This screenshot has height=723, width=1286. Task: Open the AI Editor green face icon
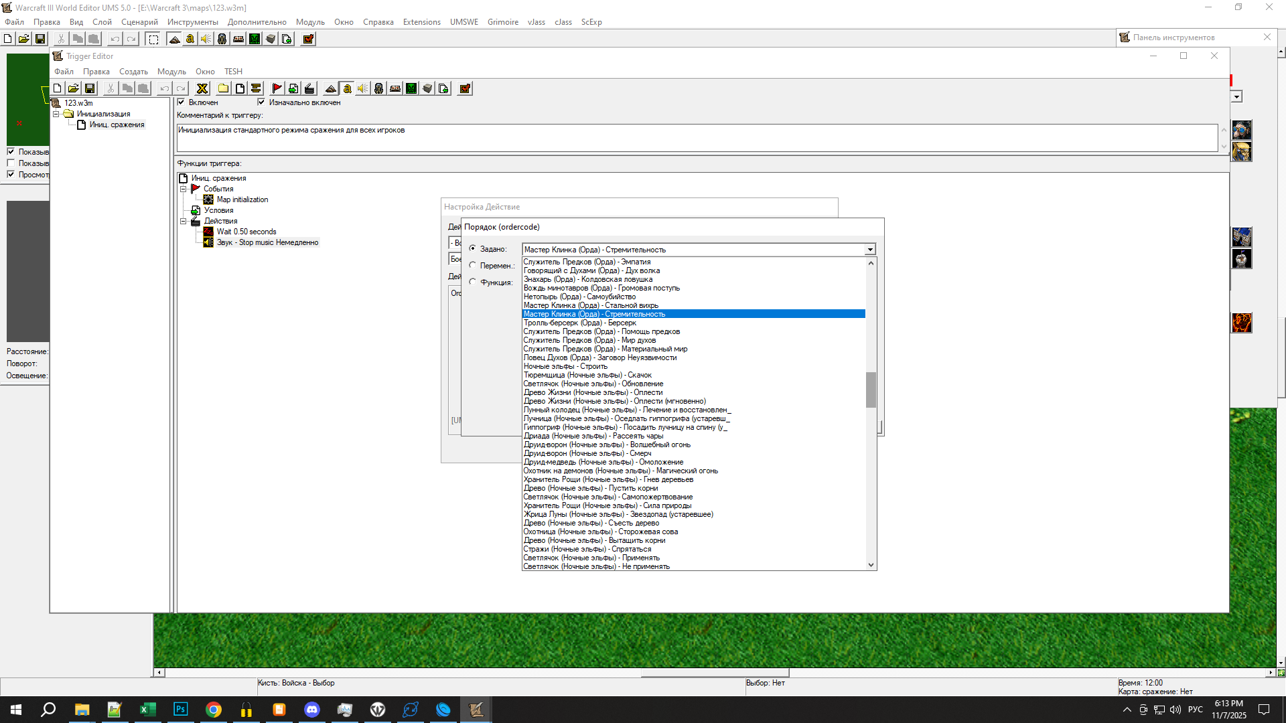[x=411, y=88]
